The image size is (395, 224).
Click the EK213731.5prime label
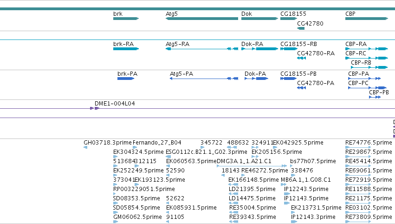click(316, 208)
